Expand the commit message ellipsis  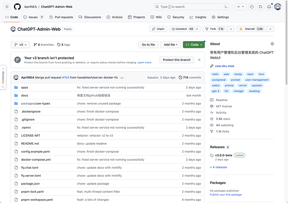122,78
